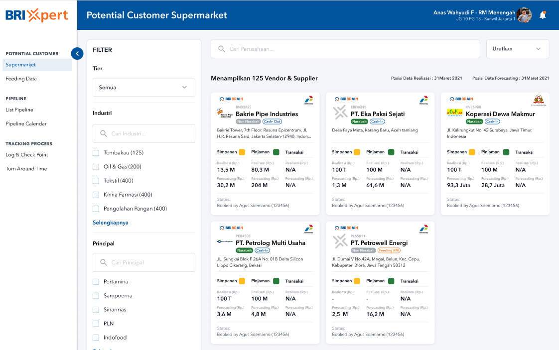559x350 pixels.
Task: Open the Tier dropdown set to Semua
Action: click(x=143, y=87)
